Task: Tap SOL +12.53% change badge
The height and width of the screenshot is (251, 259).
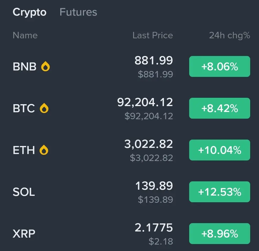Action: point(219,192)
